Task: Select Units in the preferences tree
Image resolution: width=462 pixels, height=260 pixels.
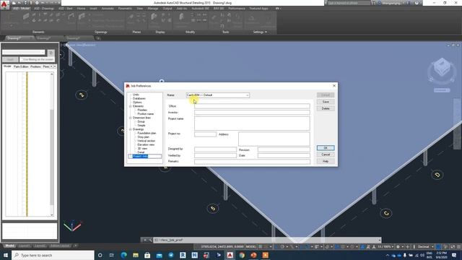Action: click(x=136, y=95)
